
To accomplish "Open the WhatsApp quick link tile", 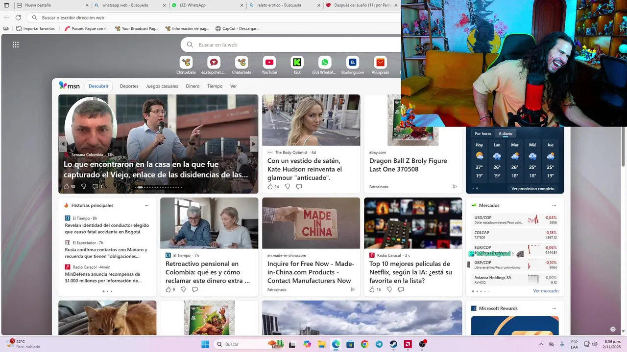I will coord(324,63).
